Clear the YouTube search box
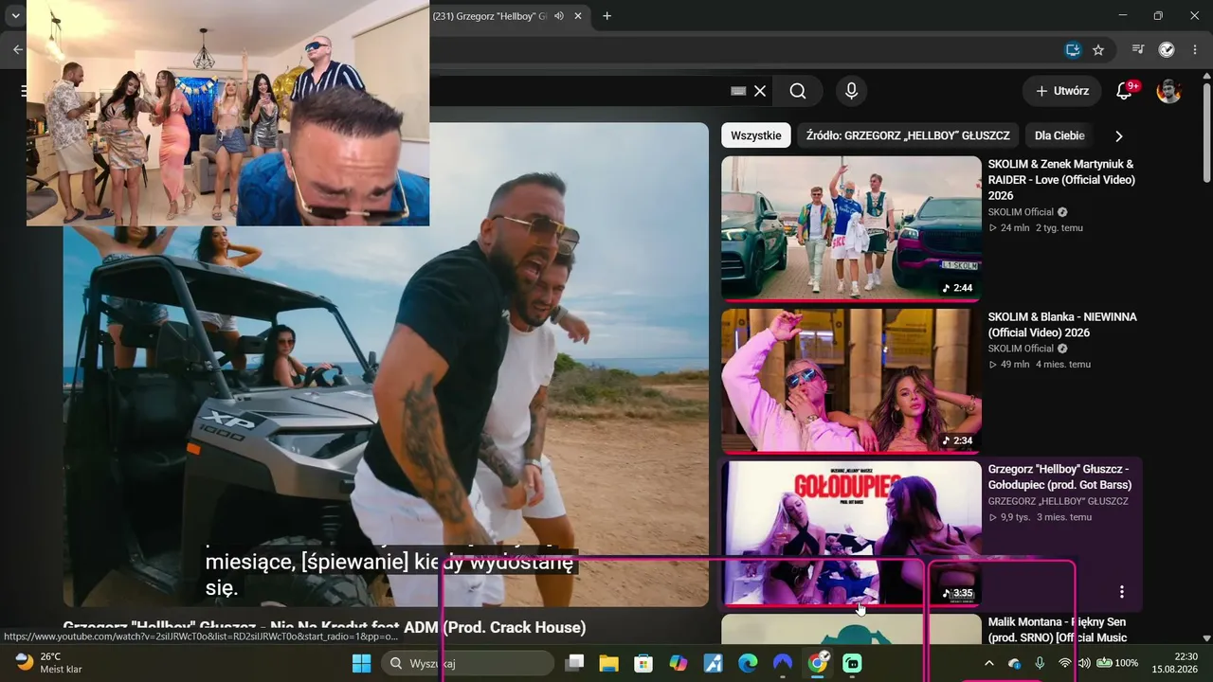1213x682 pixels. click(x=760, y=91)
